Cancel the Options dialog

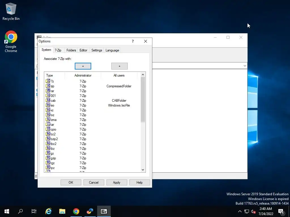click(94, 183)
